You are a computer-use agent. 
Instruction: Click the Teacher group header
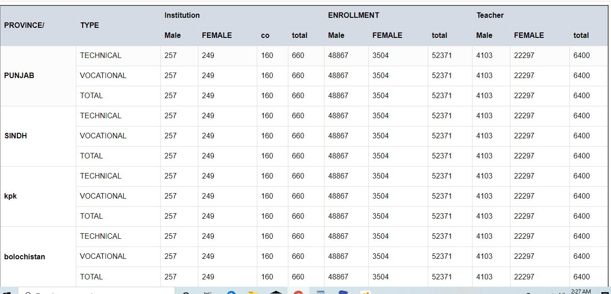tap(490, 16)
